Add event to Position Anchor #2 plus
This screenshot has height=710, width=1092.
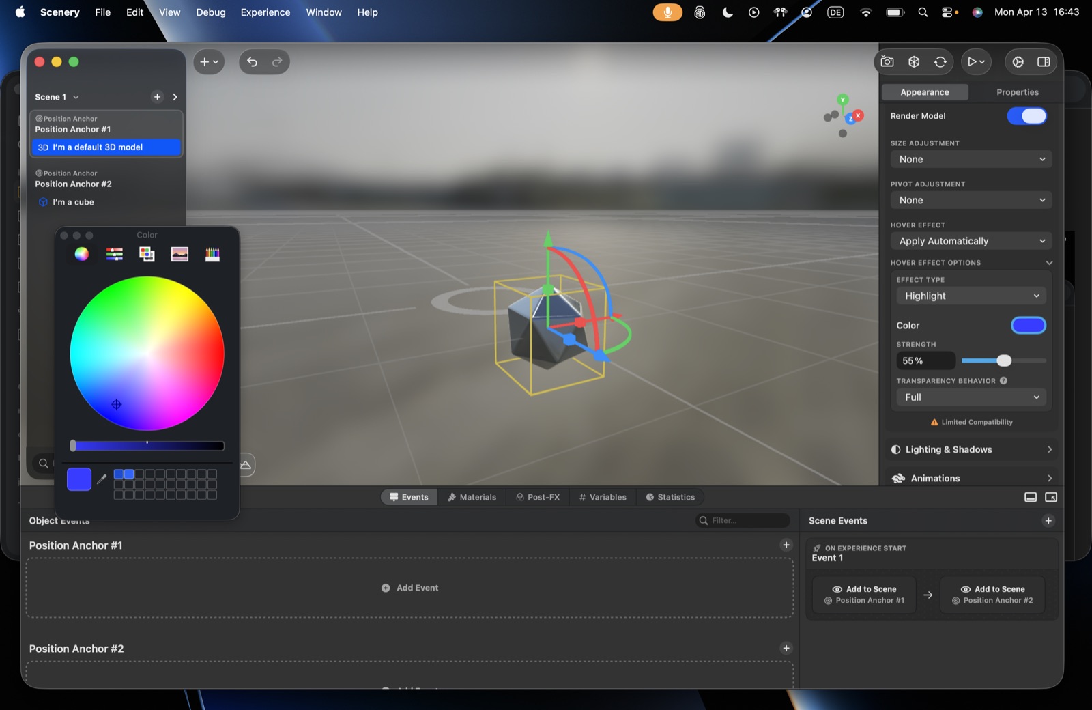point(786,648)
